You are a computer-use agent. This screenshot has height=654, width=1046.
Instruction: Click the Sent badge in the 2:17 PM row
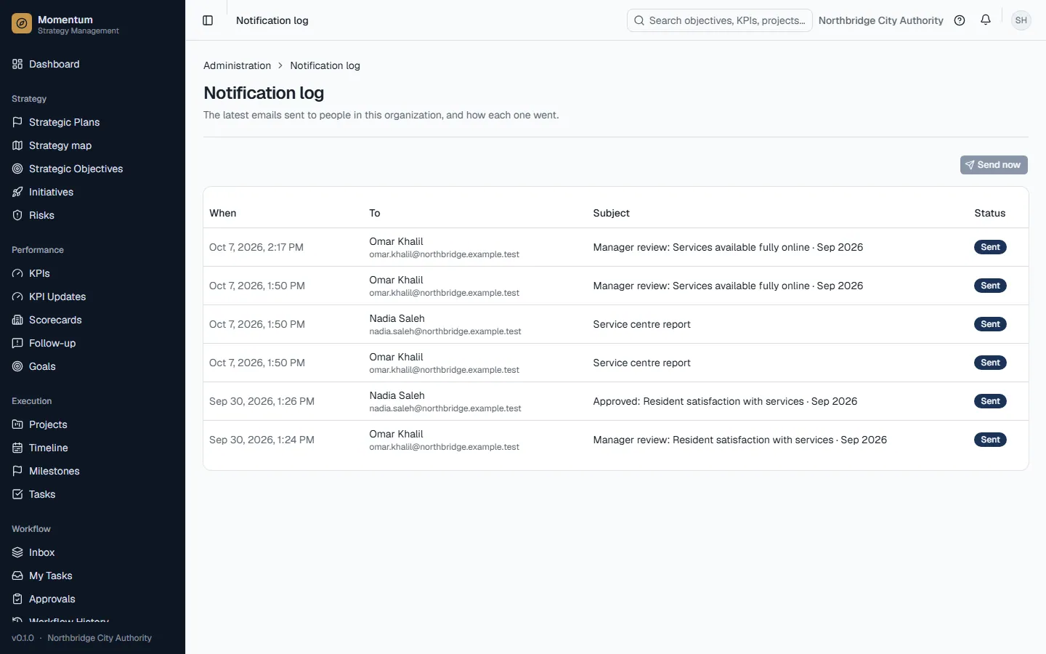coord(990,247)
